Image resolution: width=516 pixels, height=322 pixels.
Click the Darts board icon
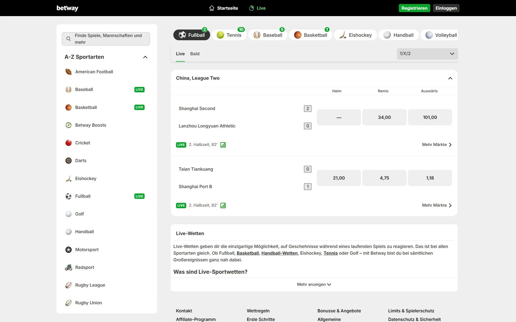tap(69, 160)
